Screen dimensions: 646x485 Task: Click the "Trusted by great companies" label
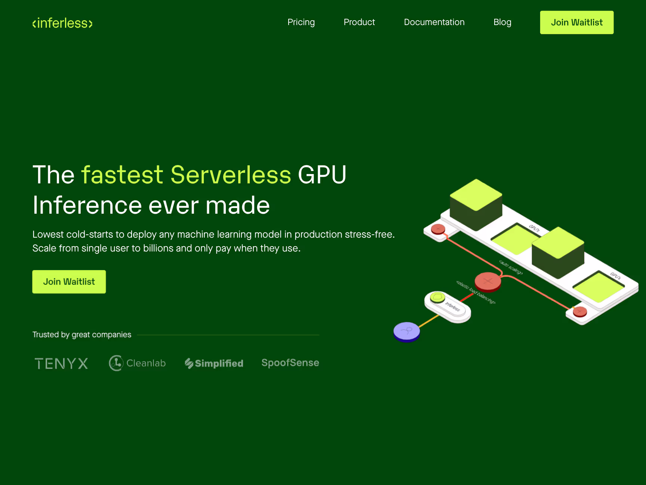coord(82,335)
